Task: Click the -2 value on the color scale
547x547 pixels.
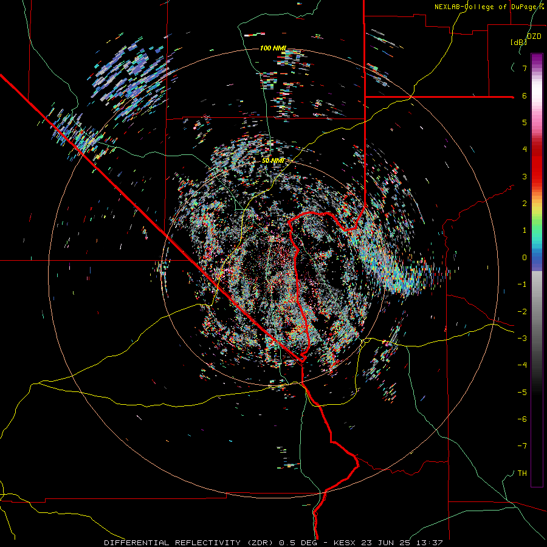Action: [x=522, y=312]
